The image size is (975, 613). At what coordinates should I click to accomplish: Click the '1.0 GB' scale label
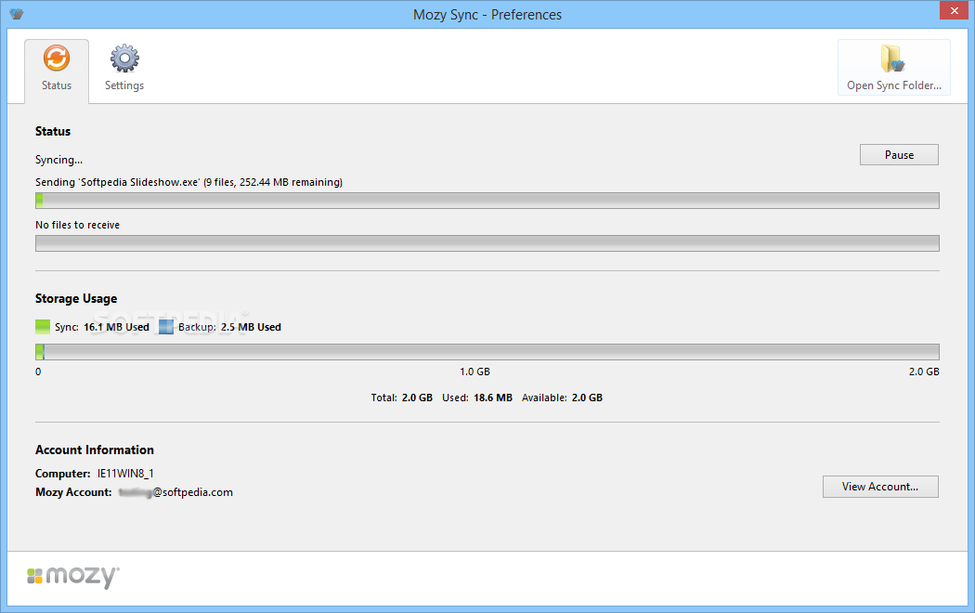click(x=475, y=372)
